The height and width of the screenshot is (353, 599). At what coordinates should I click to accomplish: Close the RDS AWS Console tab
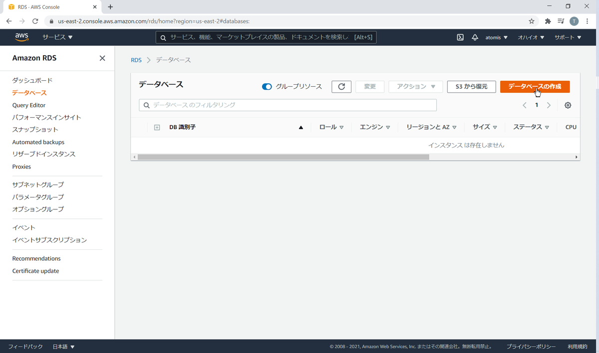(x=95, y=7)
